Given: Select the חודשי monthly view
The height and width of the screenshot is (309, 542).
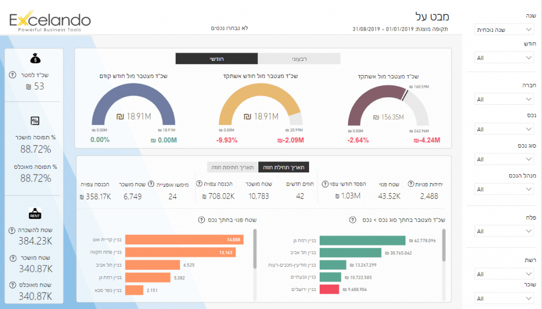Looking at the screenshot, I should [216, 59].
